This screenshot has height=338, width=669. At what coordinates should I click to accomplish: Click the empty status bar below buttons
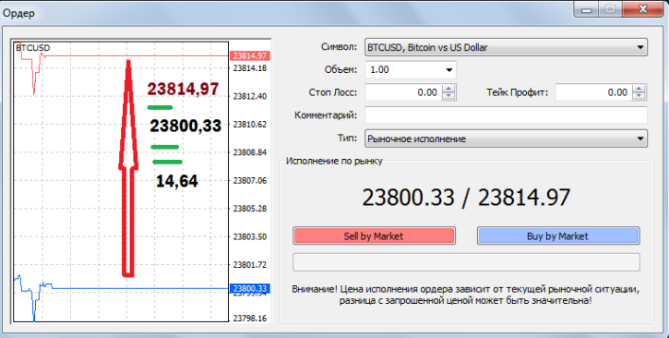(x=466, y=262)
